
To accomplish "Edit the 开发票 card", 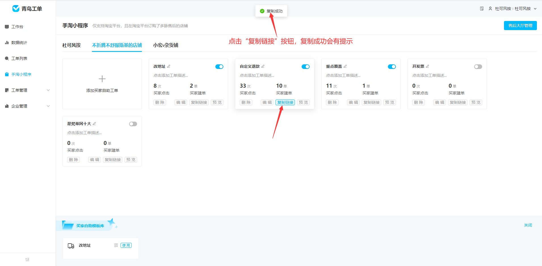I will click(440, 102).
